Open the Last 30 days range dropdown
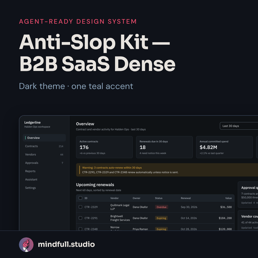Viewport: 258px width, 258px height. 239,126
